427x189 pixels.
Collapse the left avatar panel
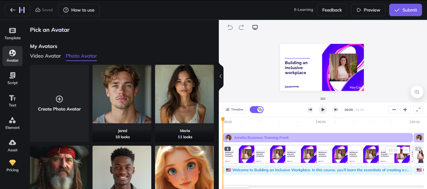pyautogui.click(x=221, y=76)
